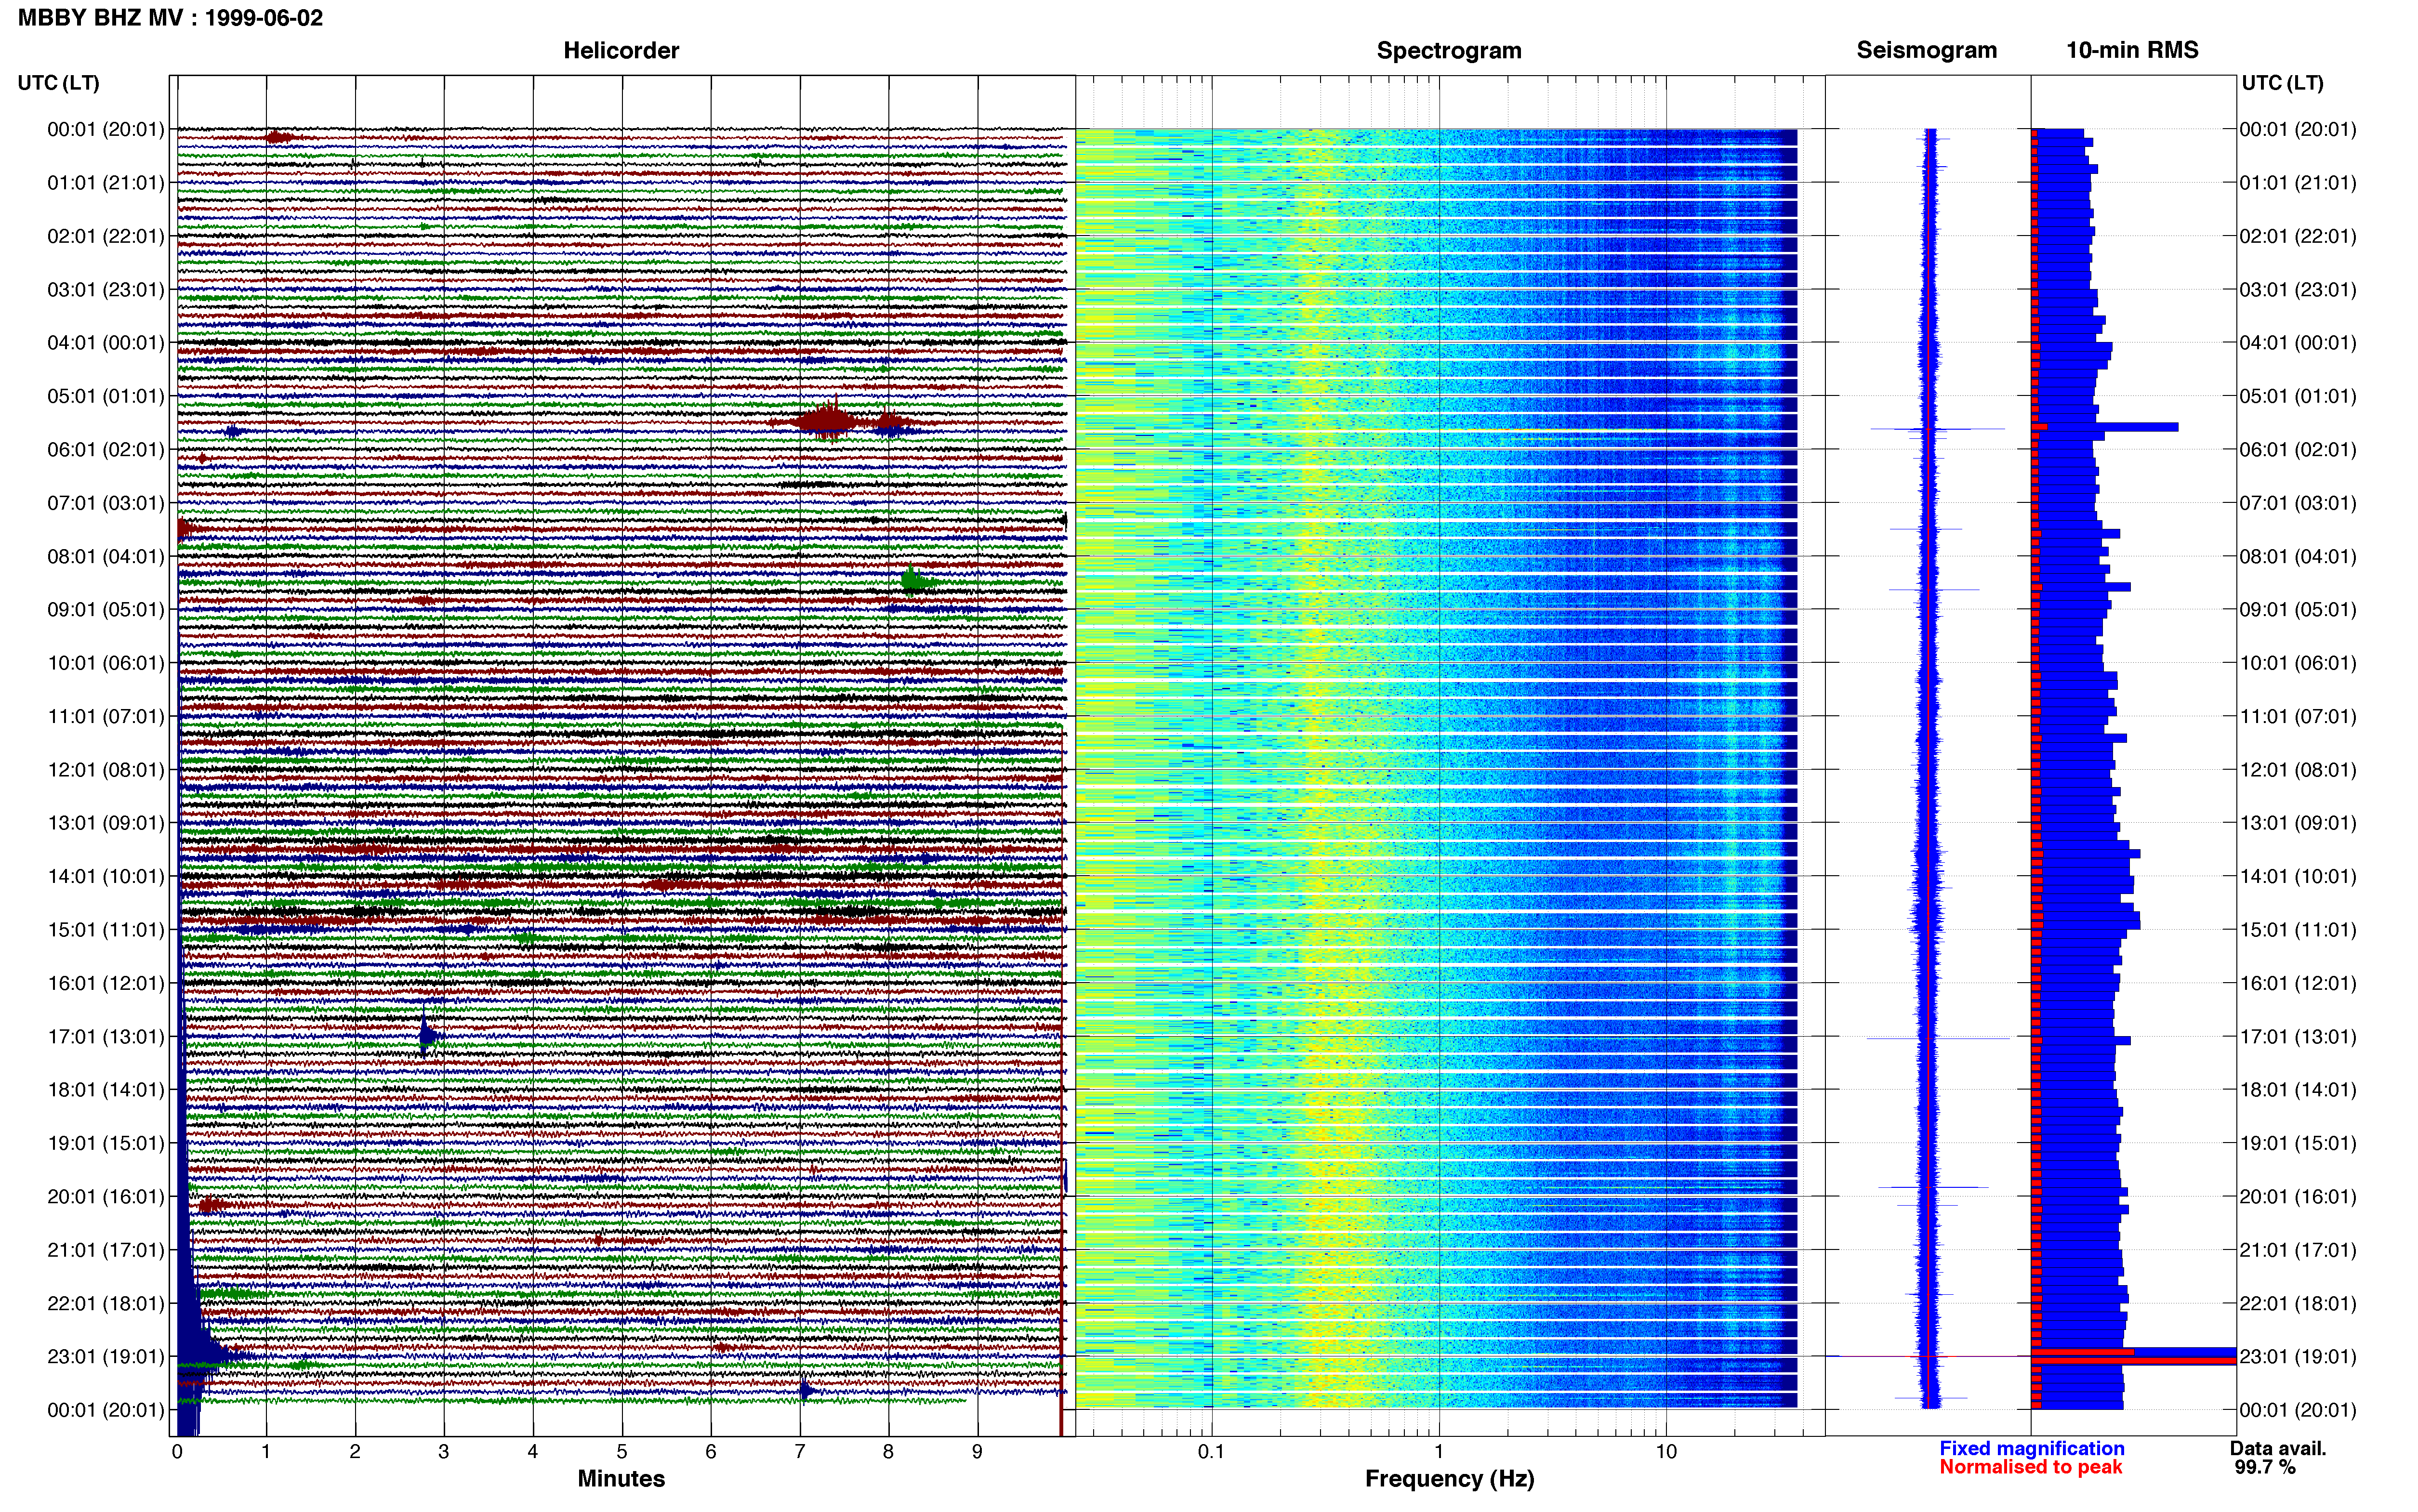Click minute tick label 9 on Helicorder axis
The width and height of the screenshot is (2418, 1512).
tap(977, 1452)
